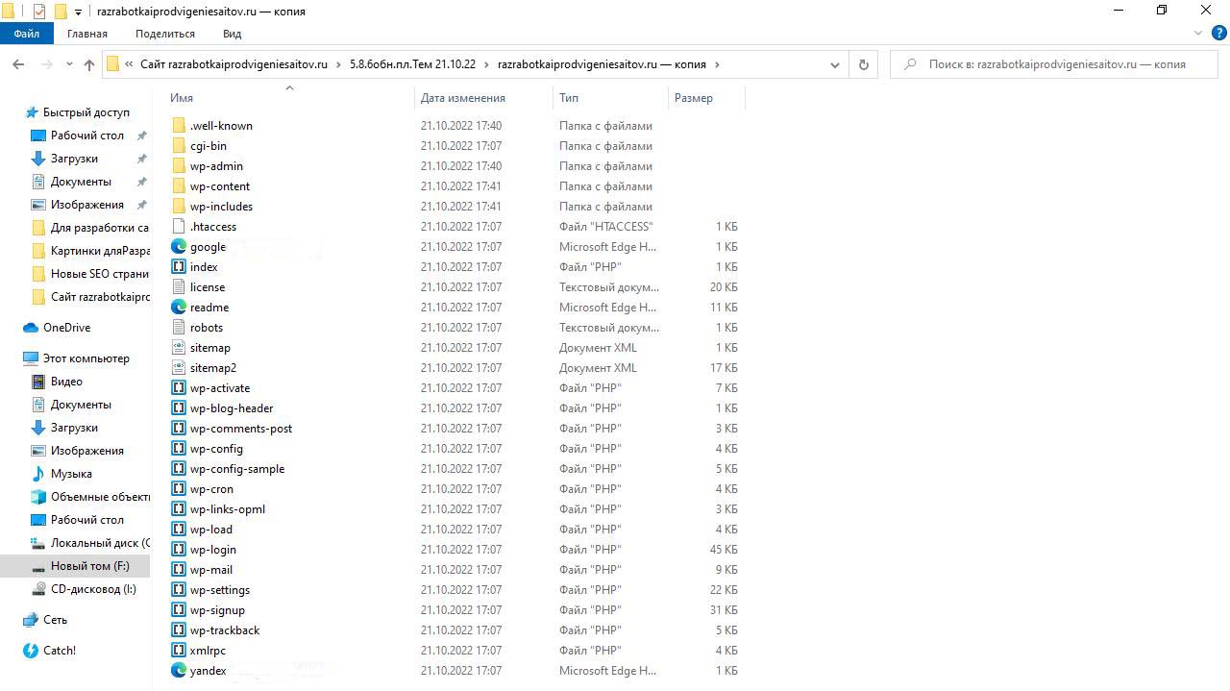Image resolution: width=1230 pixels, height=691 pixels.
Task: Refresh the current folder view
Action: pyautogui.click(x=863, y=64)
